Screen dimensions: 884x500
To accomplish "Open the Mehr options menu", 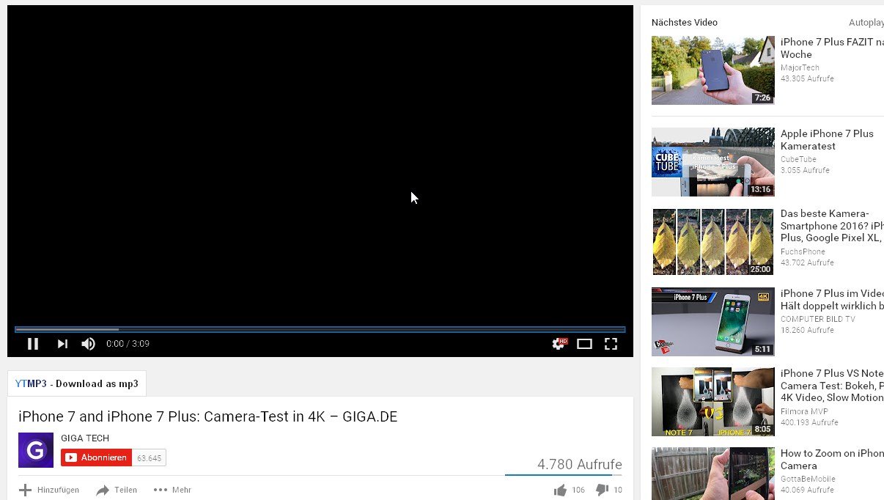I will [x=172, y=490].
